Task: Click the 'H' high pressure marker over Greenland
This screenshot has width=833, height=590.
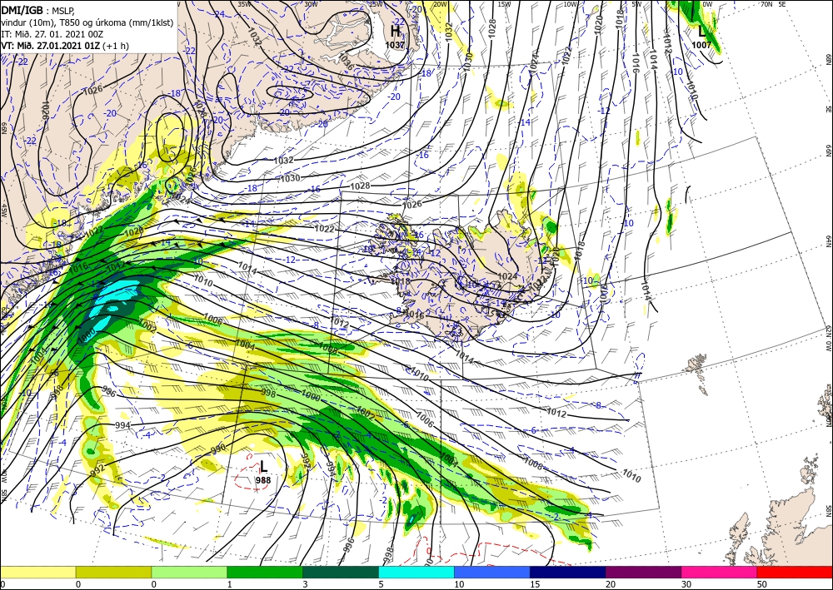Action: pyautogui.click(x=395, y=32)
